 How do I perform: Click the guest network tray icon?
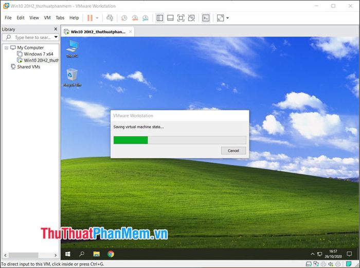click(x=319, y=254)
